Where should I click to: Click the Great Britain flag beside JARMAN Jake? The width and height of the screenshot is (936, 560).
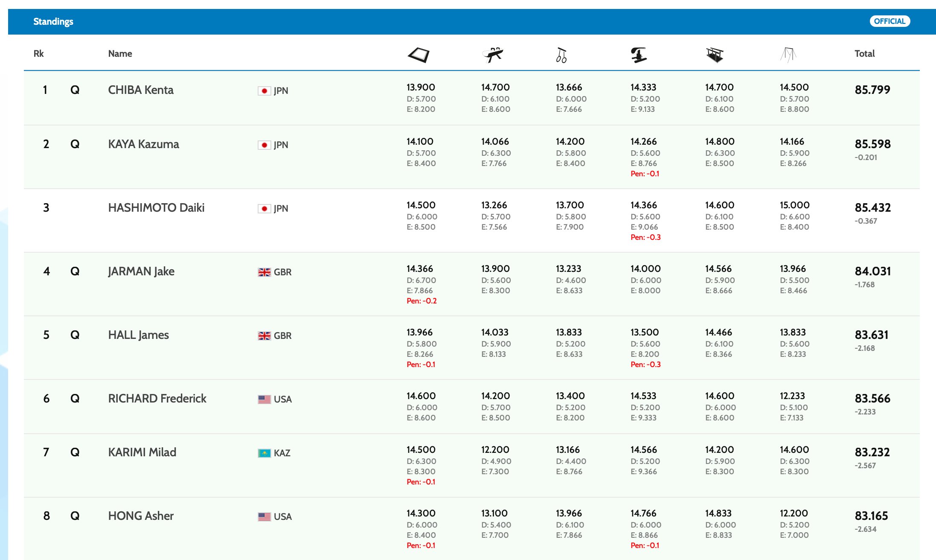[264, 272]
